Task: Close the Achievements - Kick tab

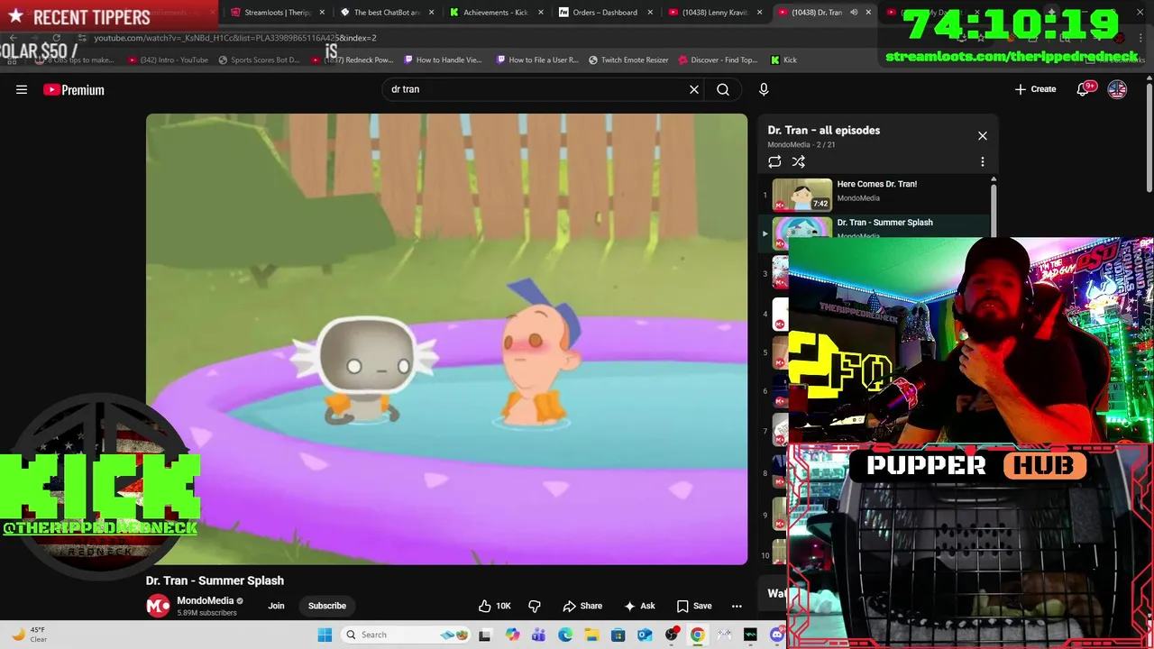Action: 541,13
